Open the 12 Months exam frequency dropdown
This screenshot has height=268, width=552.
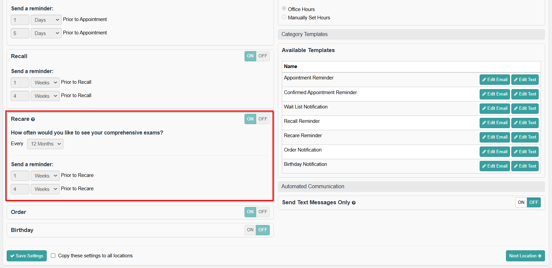pos(45,144)
